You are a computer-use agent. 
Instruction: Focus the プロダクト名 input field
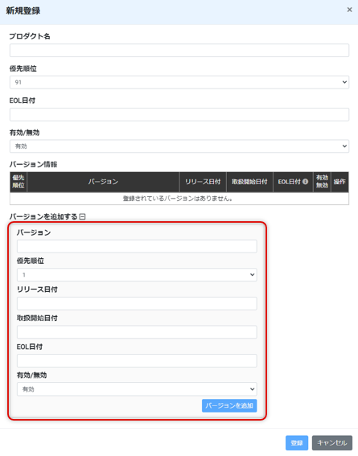pyautogui.click(x=179, y=51)
